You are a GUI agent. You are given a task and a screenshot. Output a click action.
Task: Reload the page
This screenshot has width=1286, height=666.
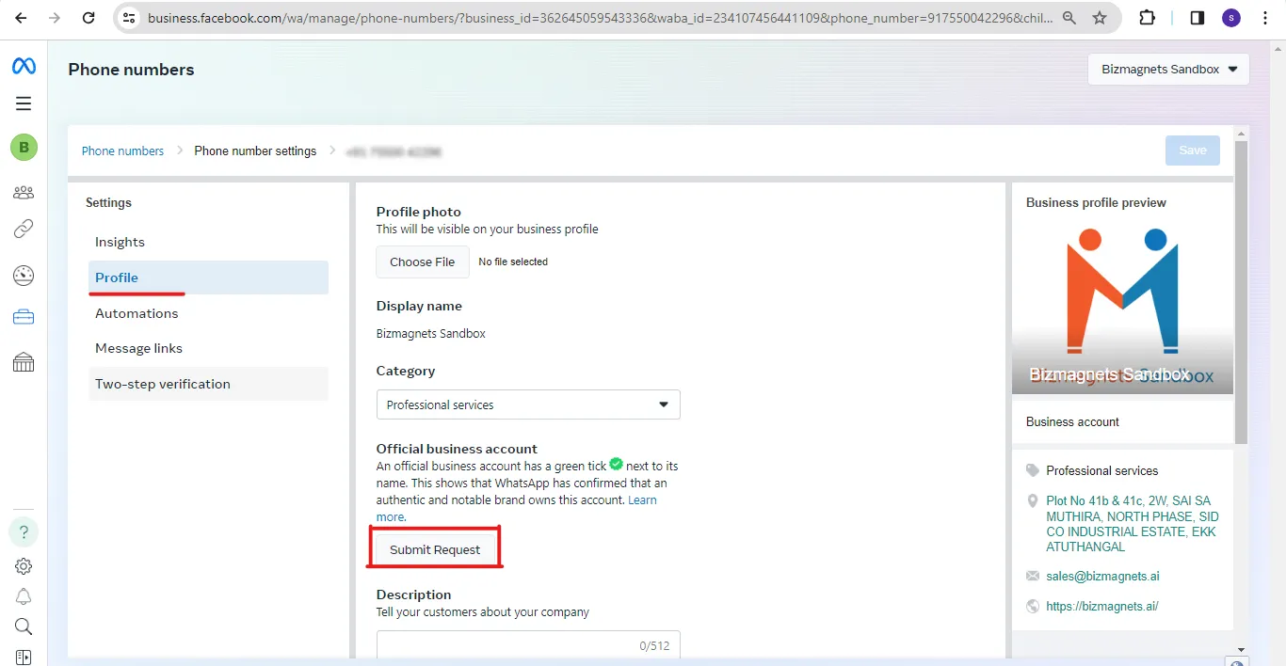click(88, 18)
